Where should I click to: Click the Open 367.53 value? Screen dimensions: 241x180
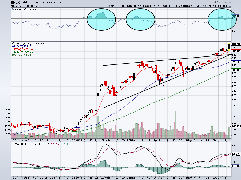point(115,6)
